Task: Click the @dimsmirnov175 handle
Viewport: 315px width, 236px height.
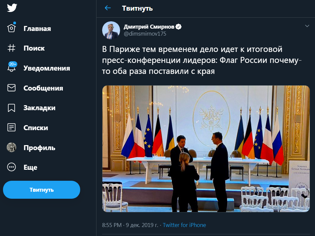Action: click(x=145, y=34)
